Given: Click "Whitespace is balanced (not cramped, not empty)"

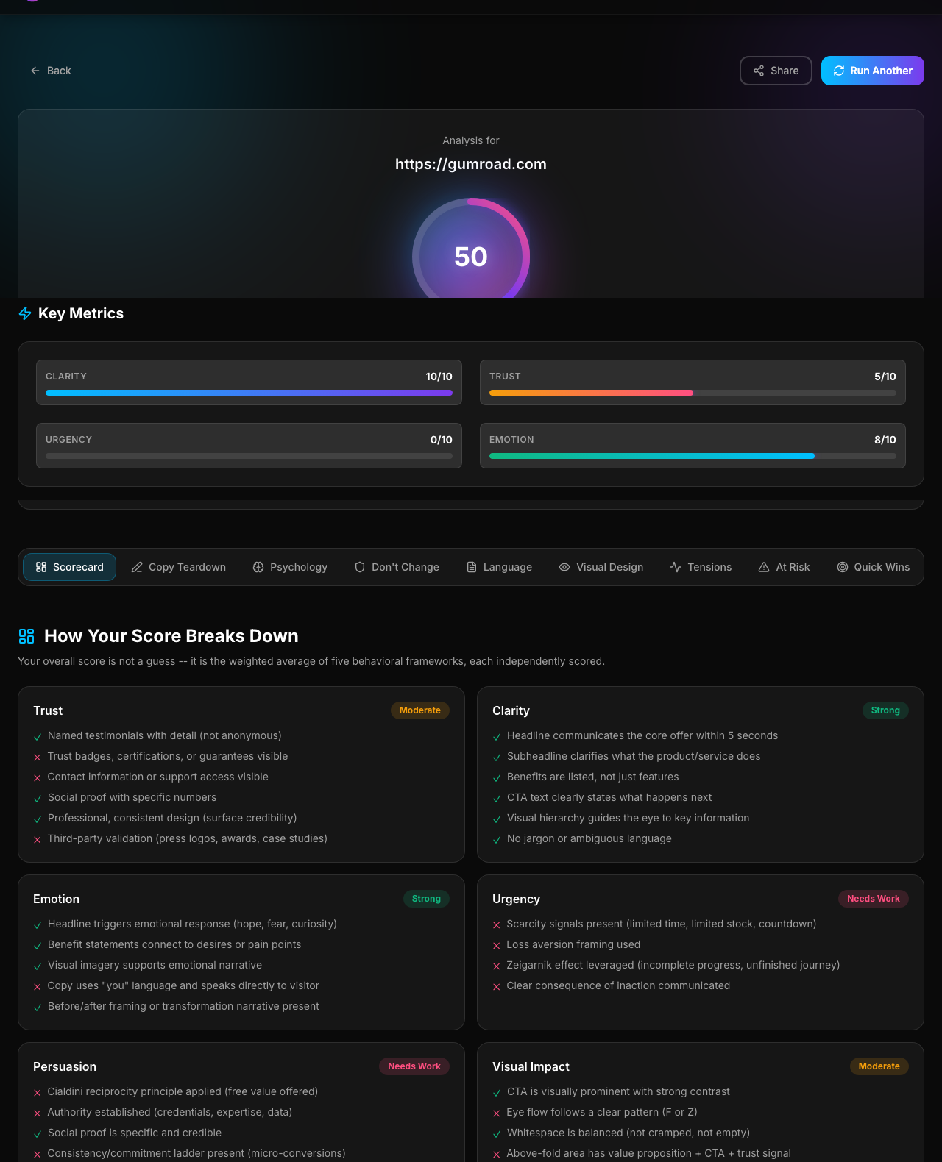Looking at the screenshot, I should coord(628,1133).
